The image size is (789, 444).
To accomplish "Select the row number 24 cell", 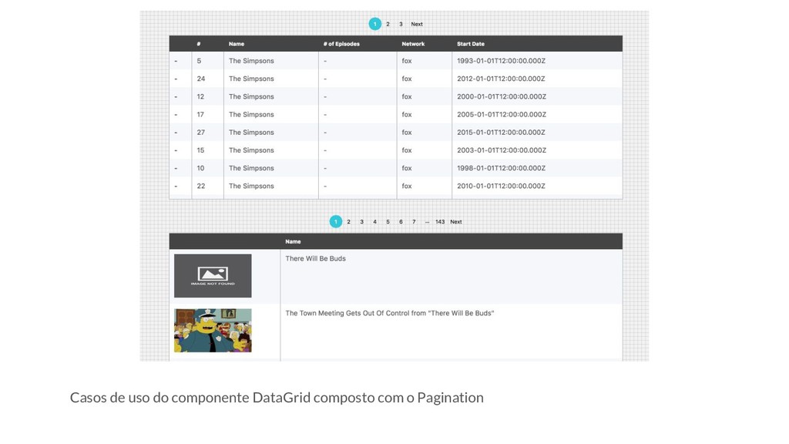I will [201, 79].
